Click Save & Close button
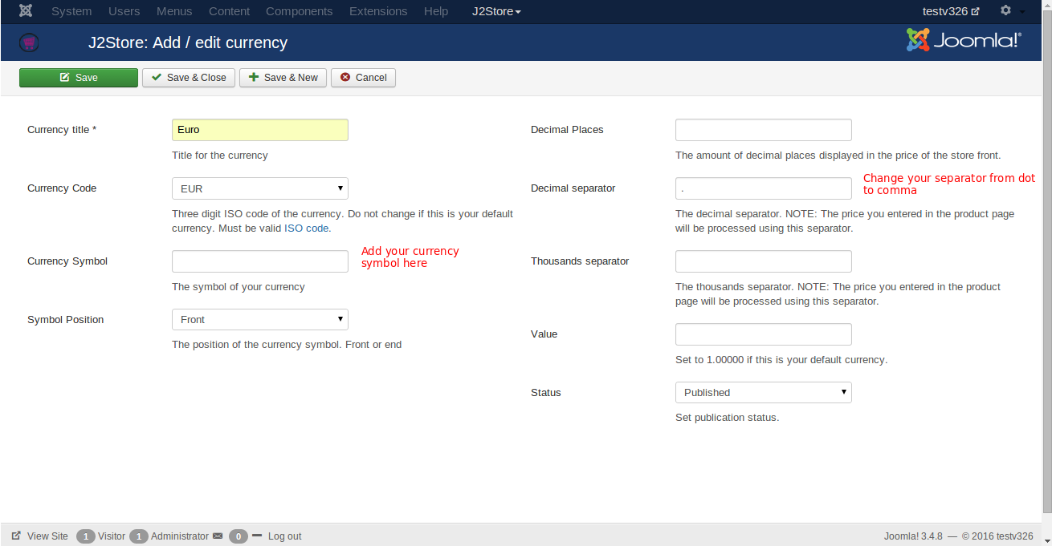This screenshot has height=546, width=1052. [189, 78]
